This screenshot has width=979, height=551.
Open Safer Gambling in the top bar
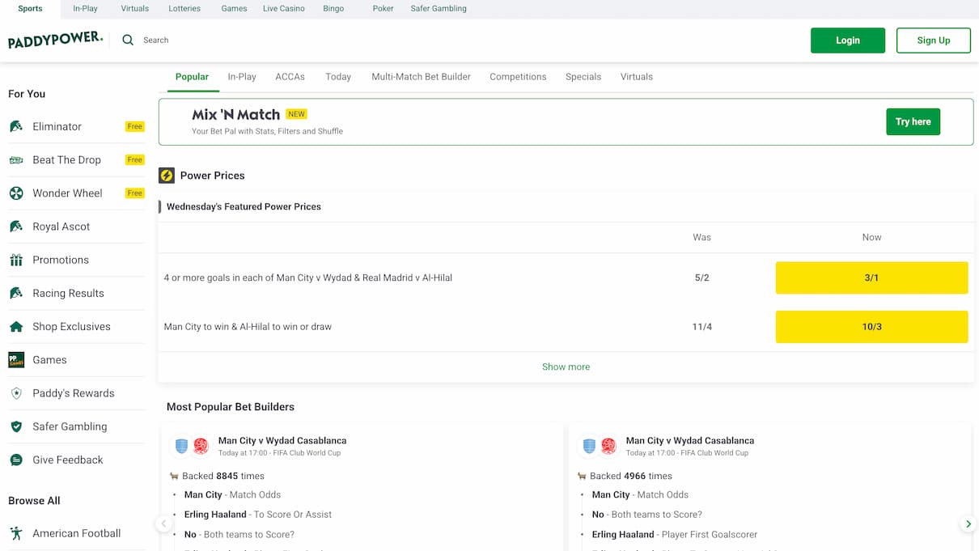[x=439, y=9]
